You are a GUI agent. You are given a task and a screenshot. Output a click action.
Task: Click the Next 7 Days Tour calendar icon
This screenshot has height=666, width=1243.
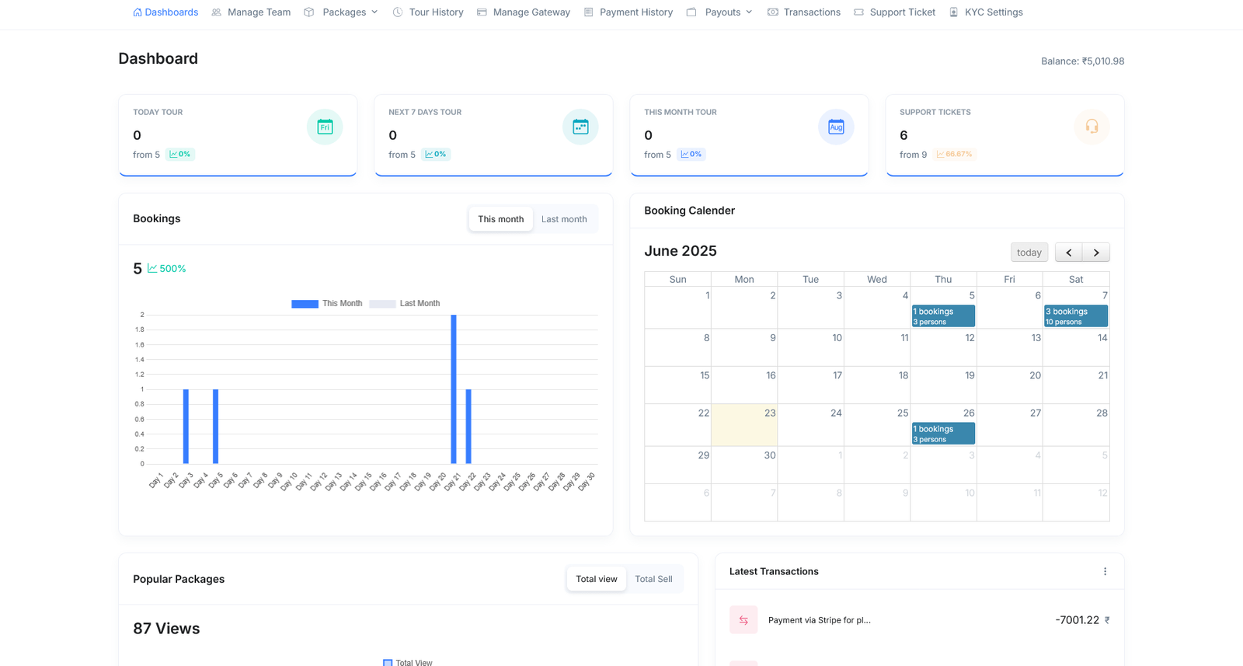580,127
